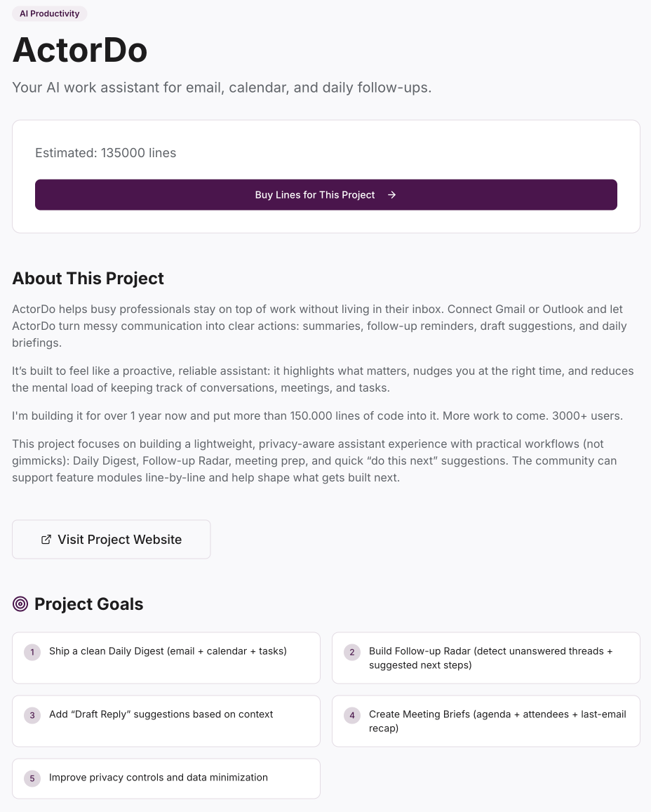Click the AI Productivity category tag
This screenshot has height=812, width=651.
(49, 13)
